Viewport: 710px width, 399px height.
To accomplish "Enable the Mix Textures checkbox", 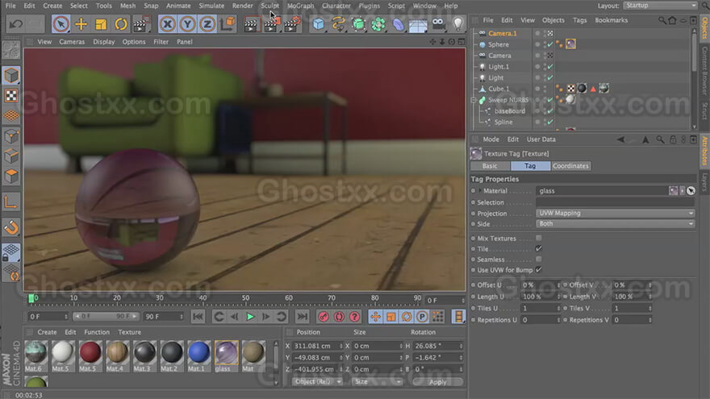I will 538,238.
